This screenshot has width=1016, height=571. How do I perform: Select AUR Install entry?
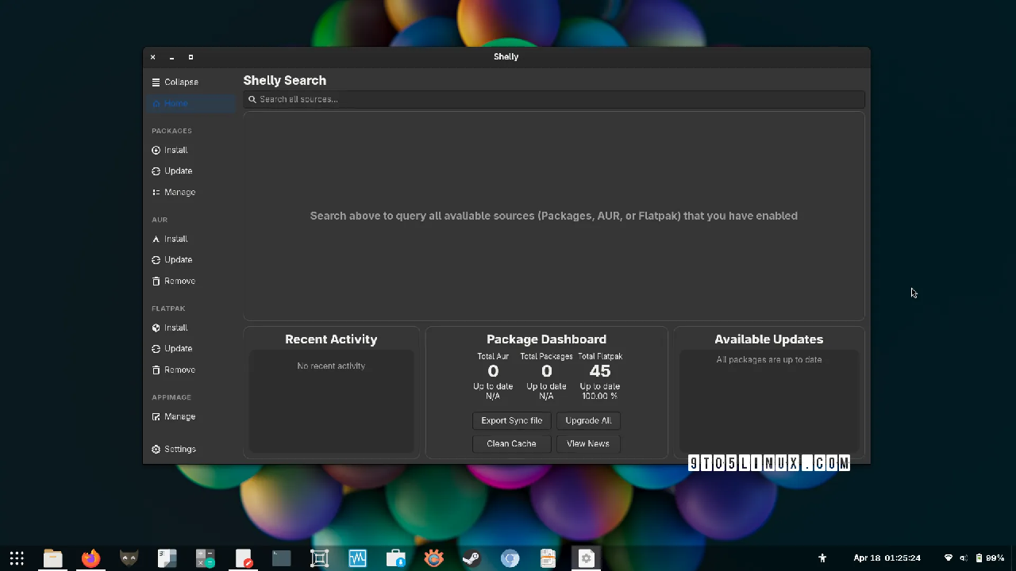pyautogui.click(x=175, y=239)
